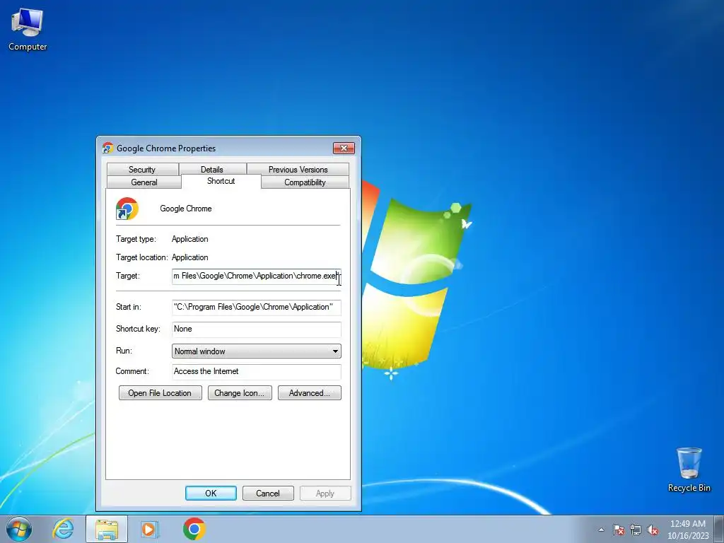Viewport: 724px width, 543px height.
Task: Open the Windows Start menu orb
Action: [19, 529]
